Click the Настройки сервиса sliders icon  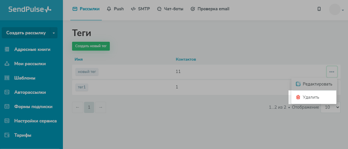click(x=7, y=121)
